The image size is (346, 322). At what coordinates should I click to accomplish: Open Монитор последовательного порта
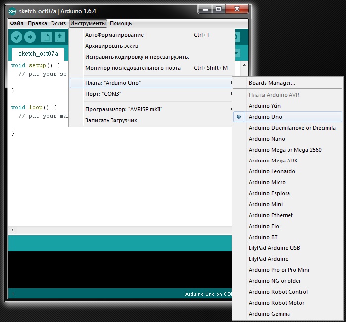(151, 68)
